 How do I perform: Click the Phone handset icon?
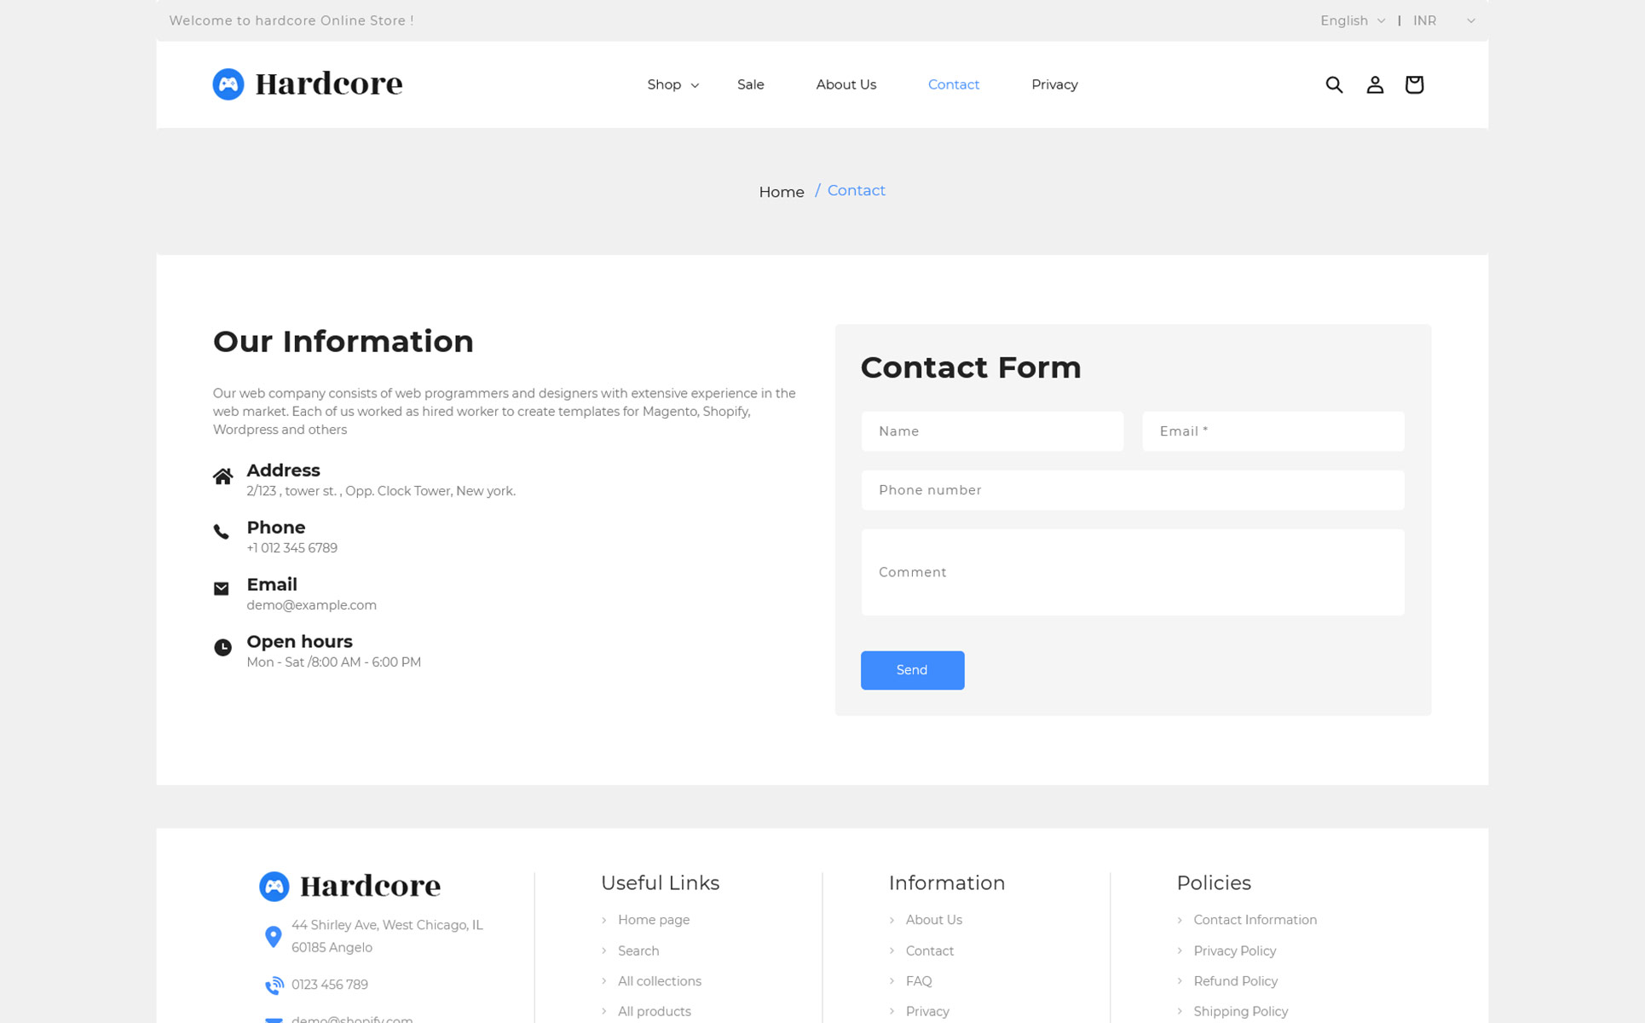pos(222,532)
